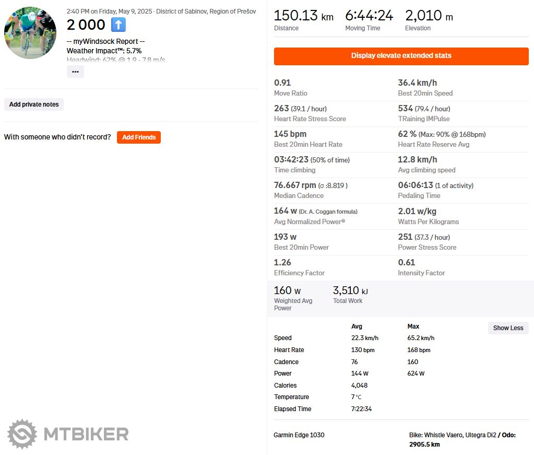Select the activity title "2 000"
534x455 pixels.
(86, 25)
